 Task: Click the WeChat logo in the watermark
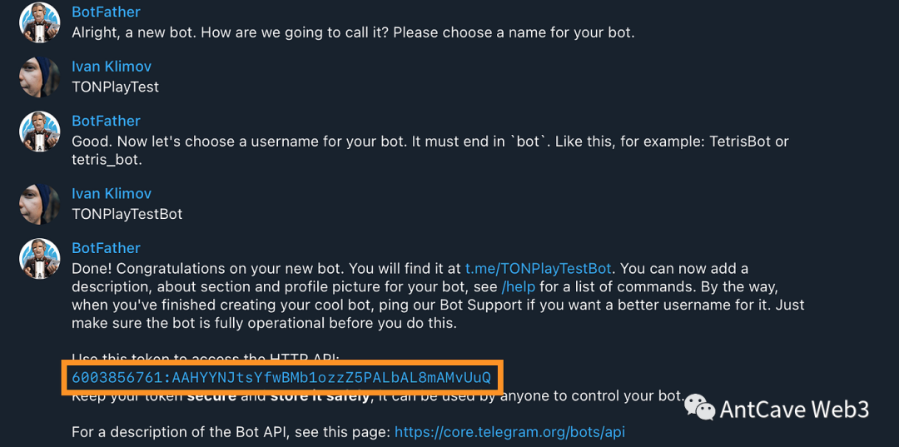point(699,407)
